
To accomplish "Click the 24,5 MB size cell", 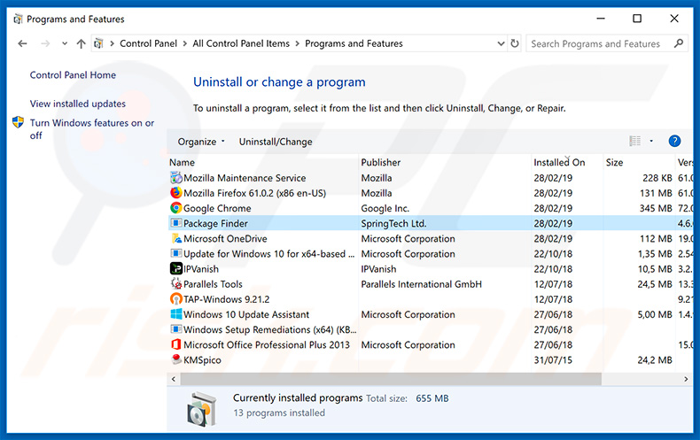I will [655, 284].
